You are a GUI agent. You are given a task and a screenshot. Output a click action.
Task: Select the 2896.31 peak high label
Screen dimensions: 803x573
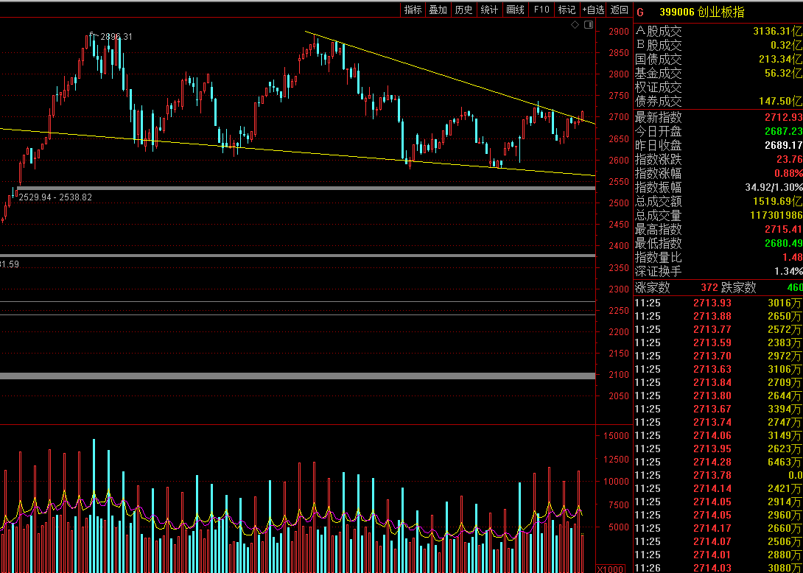pos(116,37)
